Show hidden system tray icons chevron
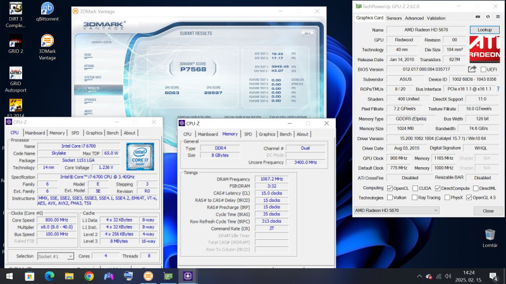The width and height of the screenshot is (506, 284). click(x=419, y=276)
